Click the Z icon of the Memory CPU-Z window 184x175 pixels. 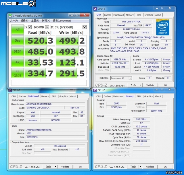95,90
